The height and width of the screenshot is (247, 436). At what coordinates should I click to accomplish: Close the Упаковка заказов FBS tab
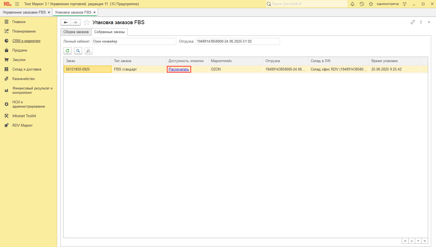94,12
